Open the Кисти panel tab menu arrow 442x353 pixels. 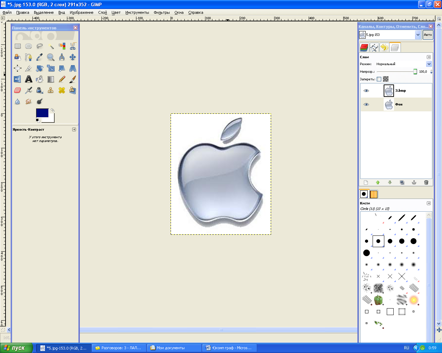[x=429, y=203]
